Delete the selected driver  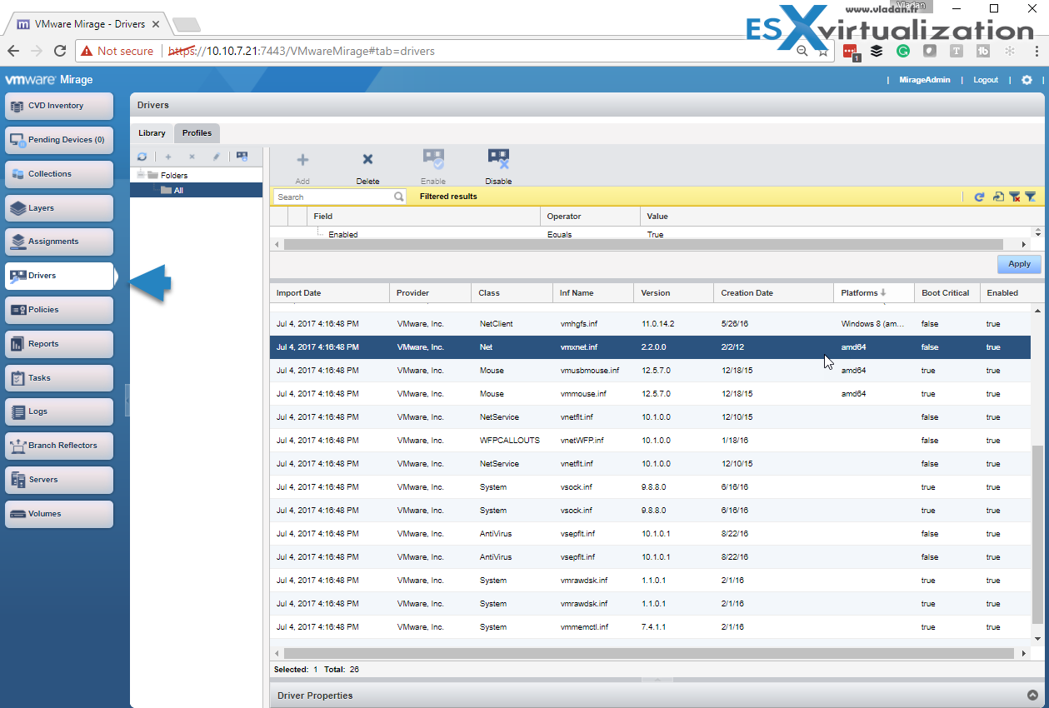[x=367, y=167]
